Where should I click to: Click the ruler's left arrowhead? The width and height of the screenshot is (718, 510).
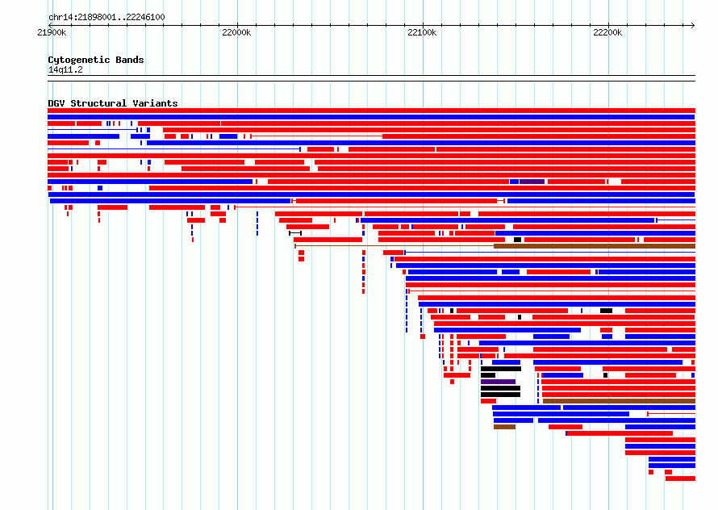click(49, 25)
